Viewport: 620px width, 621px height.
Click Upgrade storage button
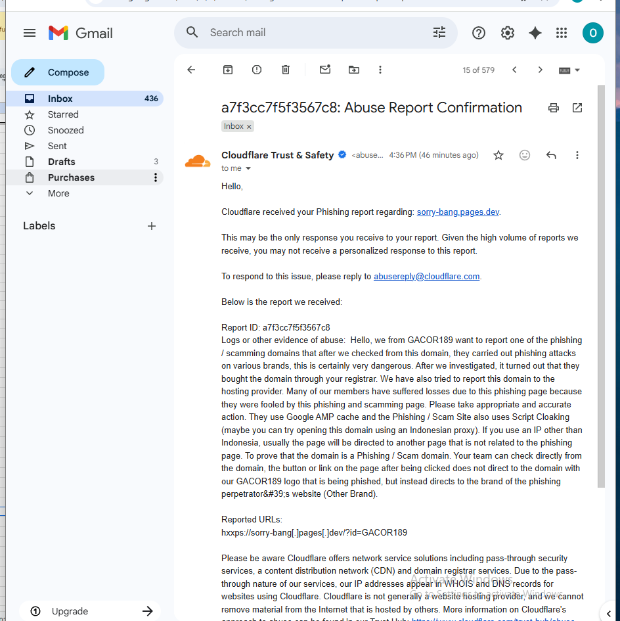point(89,611)
